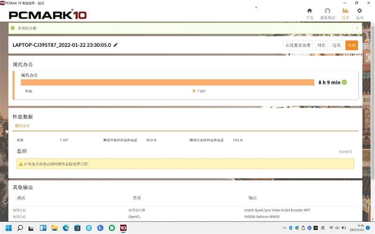This screenshot has height=234, width=375.
Task: Open Microsoft Edge from taskbar
Action: pos(66,228)
